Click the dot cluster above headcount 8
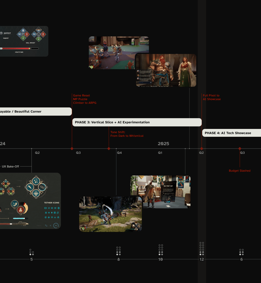The height and width of the screenshot is (283, 261). (x=118, y=251)
